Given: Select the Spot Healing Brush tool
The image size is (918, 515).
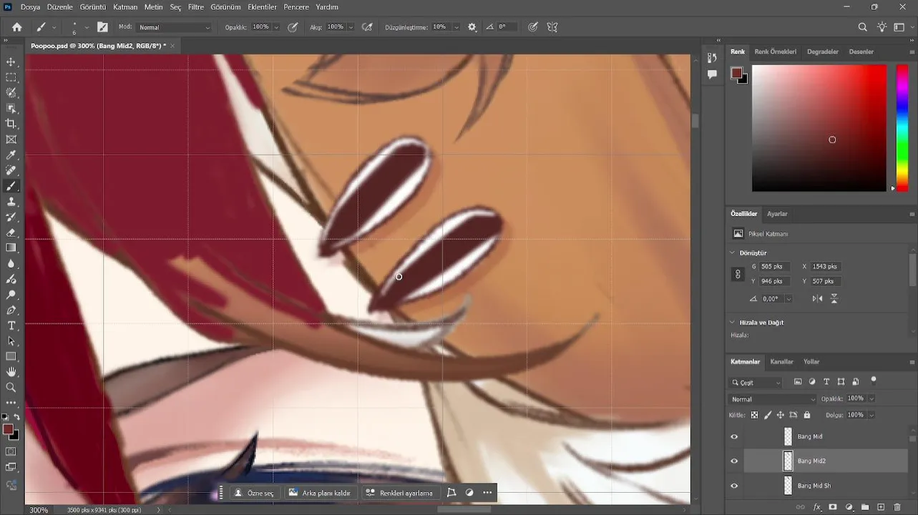Looking at the screenshot, I should point(11,170).
